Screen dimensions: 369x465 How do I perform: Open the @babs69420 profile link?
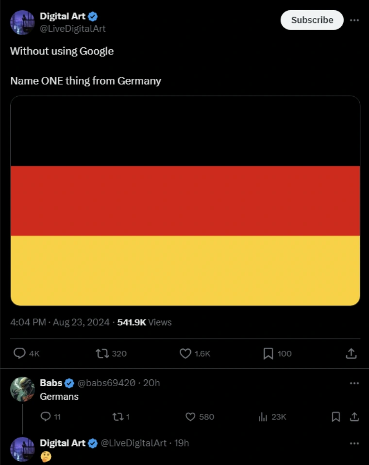pos(106,383)
